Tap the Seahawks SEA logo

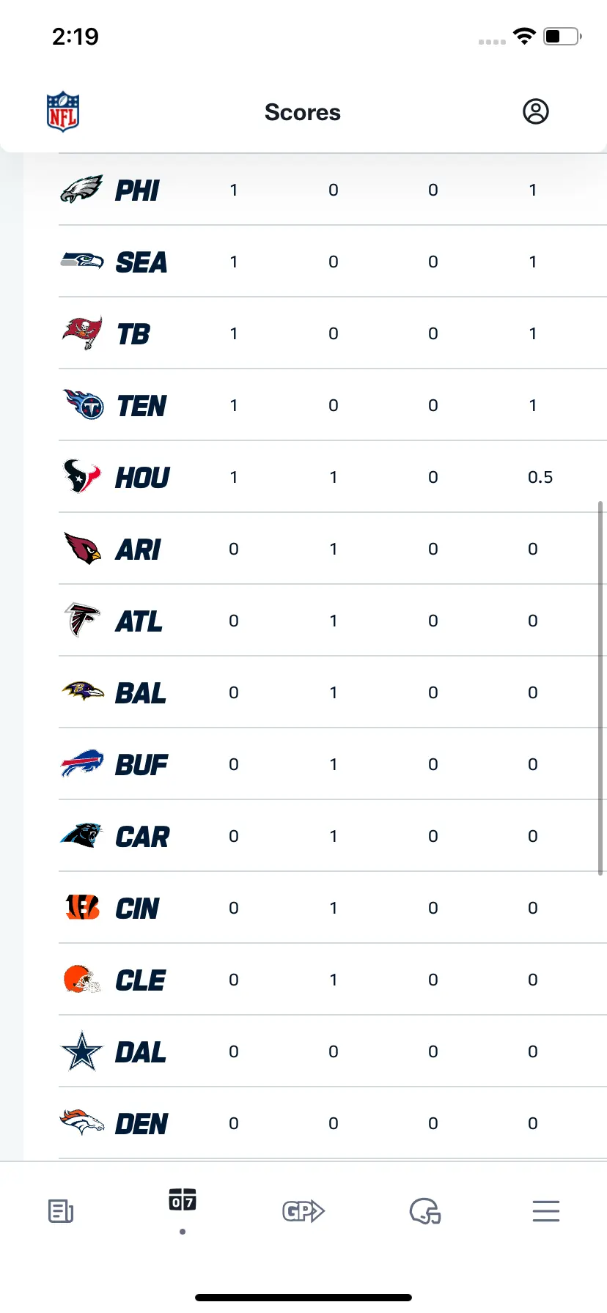click(x=81, y=260)
